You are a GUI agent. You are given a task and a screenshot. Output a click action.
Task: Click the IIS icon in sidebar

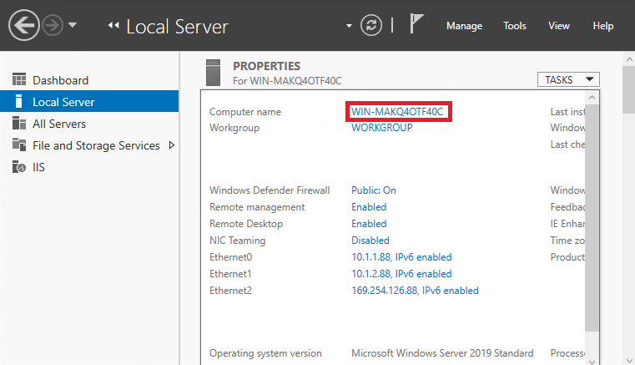(x=19, y=167)
